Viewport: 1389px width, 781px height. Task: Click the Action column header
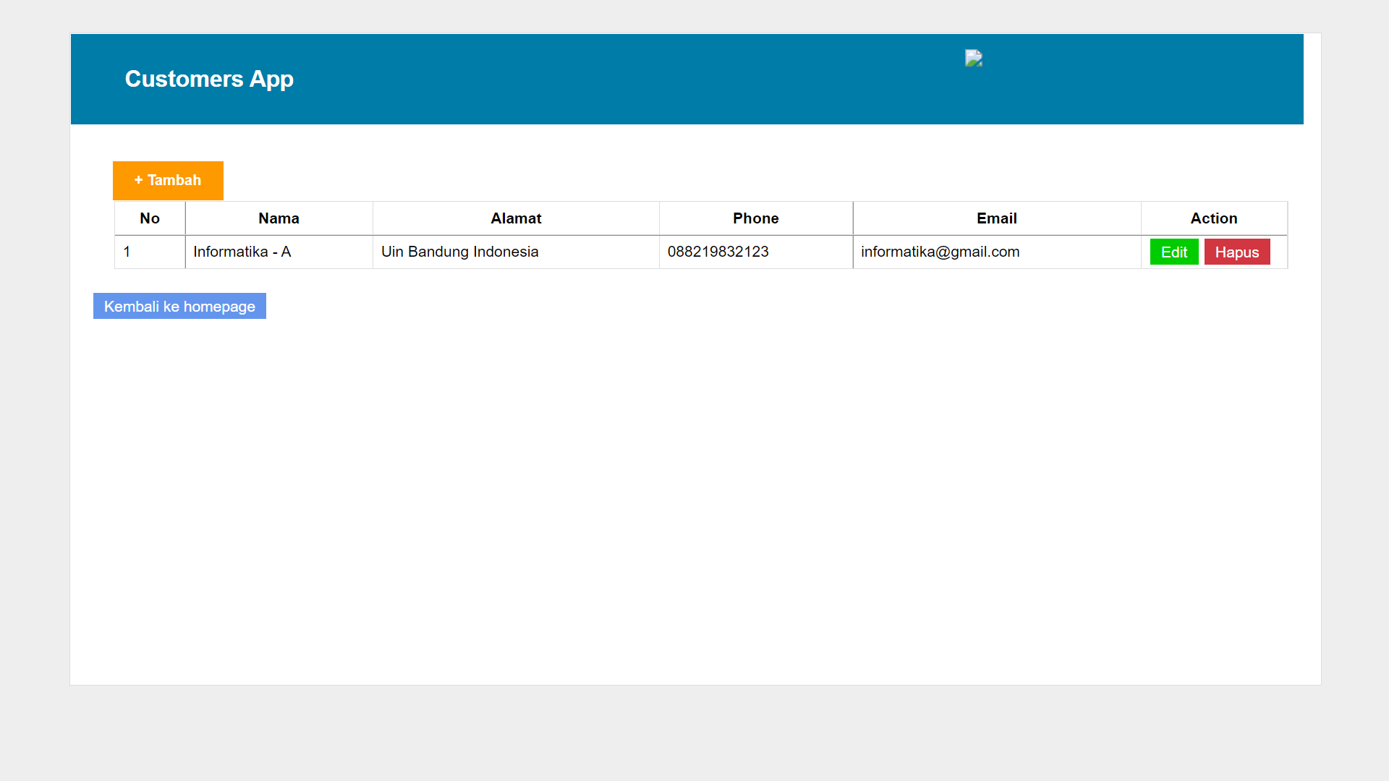(1214, 218)
